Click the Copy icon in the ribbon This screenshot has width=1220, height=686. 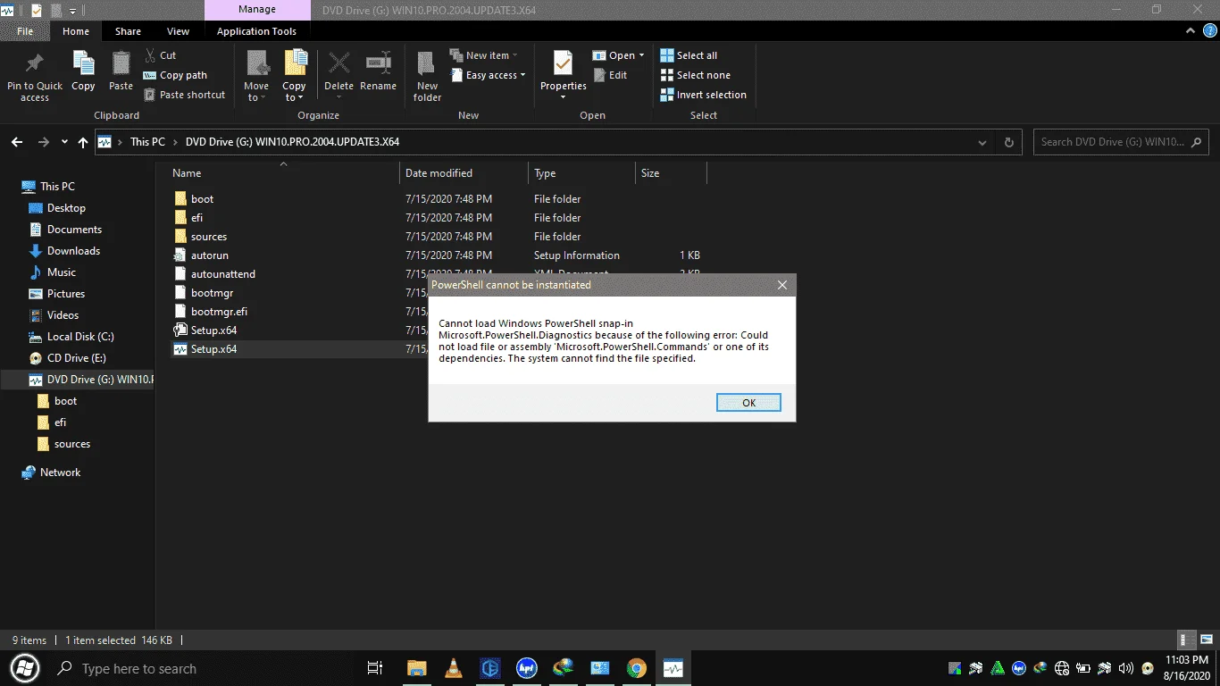coord(83,64)
